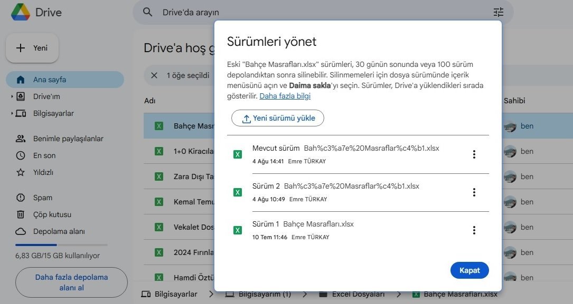This screenshot has width=573, height=304.
Task: Click the Mevcut sürüm Excel file icon
Action: click(238, 154)
